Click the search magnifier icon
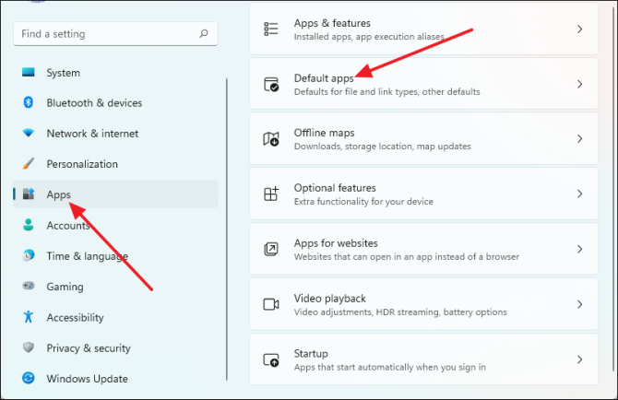 203,34
